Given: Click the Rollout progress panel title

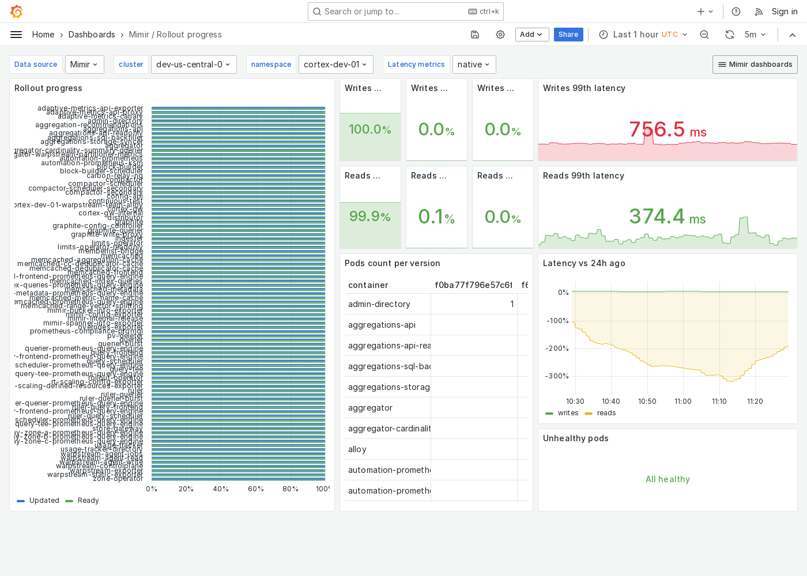Looking at the screenshot, I should point(48,88).
